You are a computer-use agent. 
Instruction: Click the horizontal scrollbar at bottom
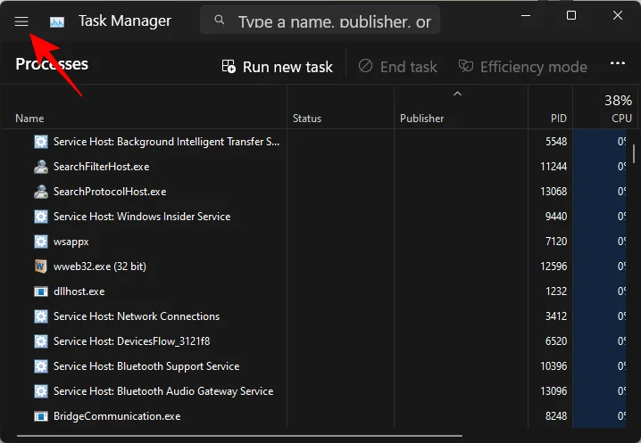239,436
